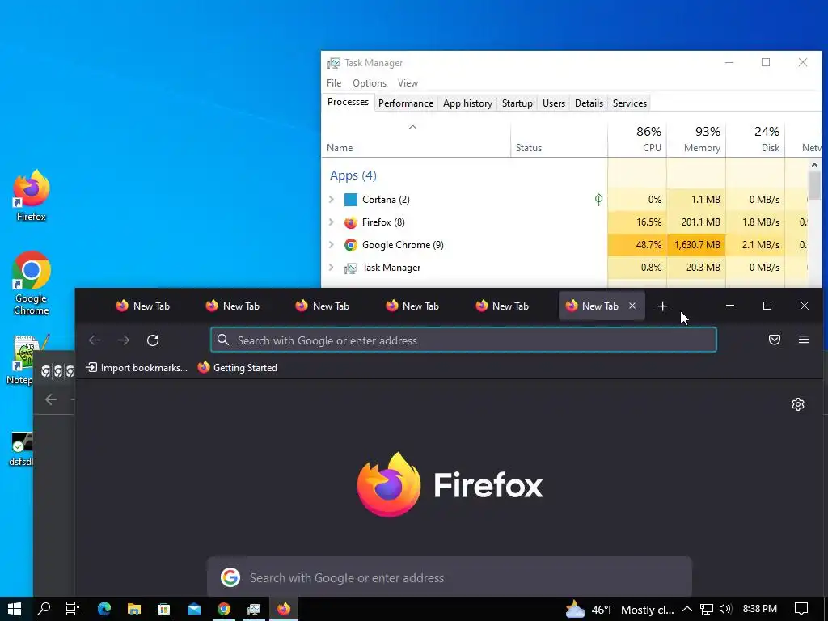Click back arrow in background window

pos(51,399)
